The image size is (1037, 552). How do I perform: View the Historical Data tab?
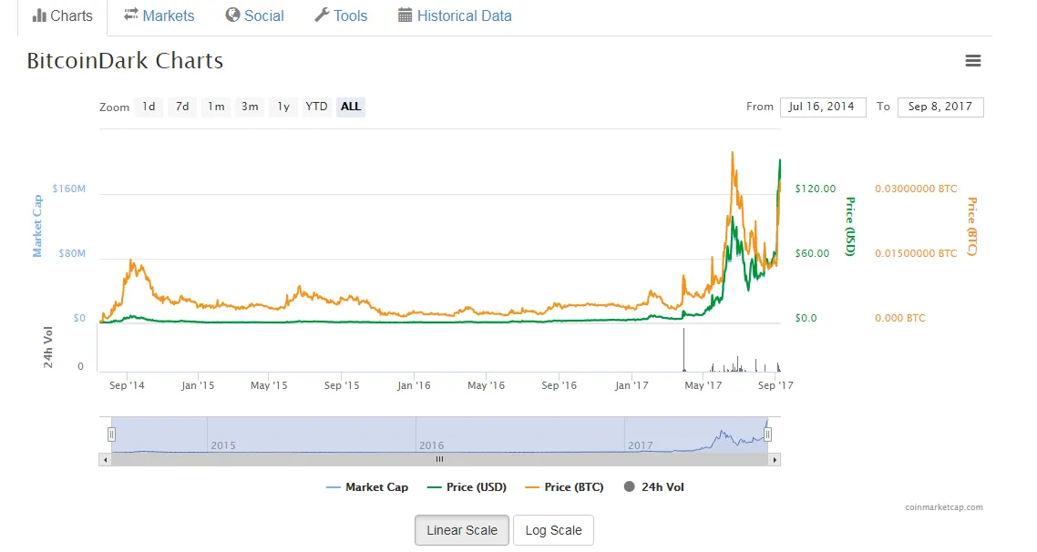click(x=455, y=15)
